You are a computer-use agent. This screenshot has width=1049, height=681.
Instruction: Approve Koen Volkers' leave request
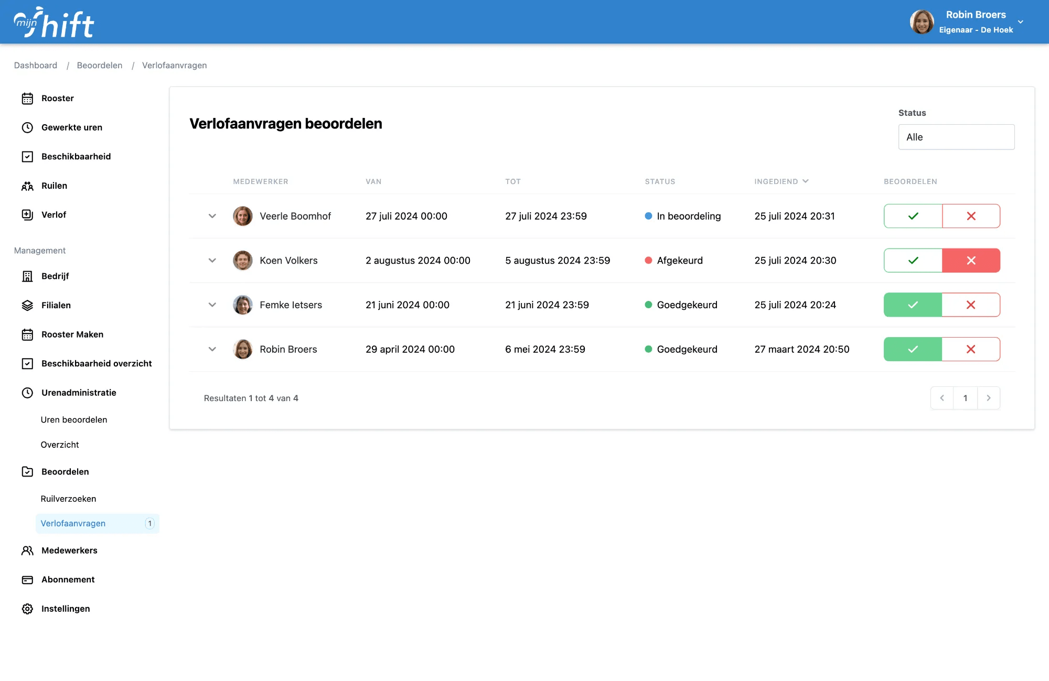click(x=913, y=261)
